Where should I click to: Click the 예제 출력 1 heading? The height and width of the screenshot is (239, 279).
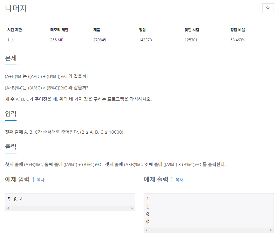pos(158,179)
